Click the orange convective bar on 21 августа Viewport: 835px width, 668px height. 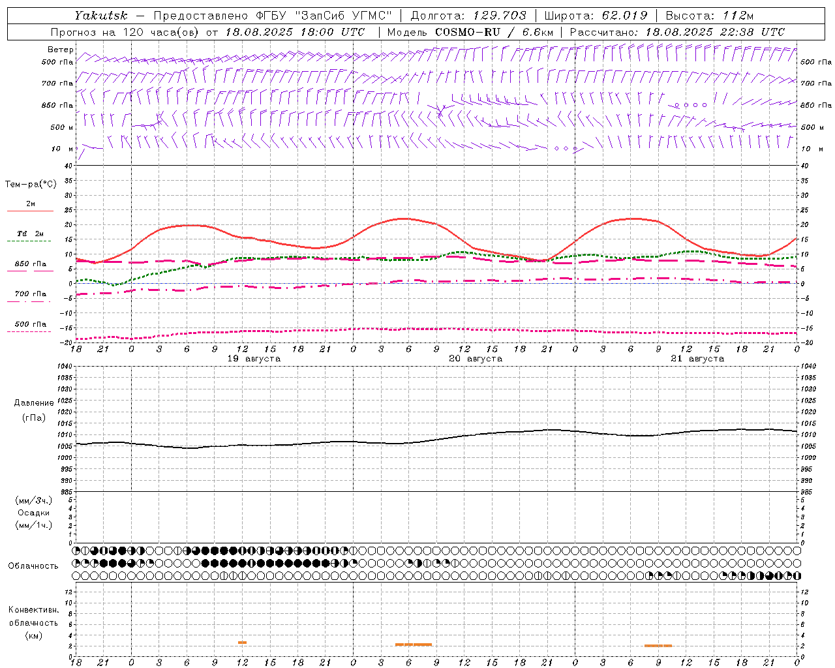point(658,646)
